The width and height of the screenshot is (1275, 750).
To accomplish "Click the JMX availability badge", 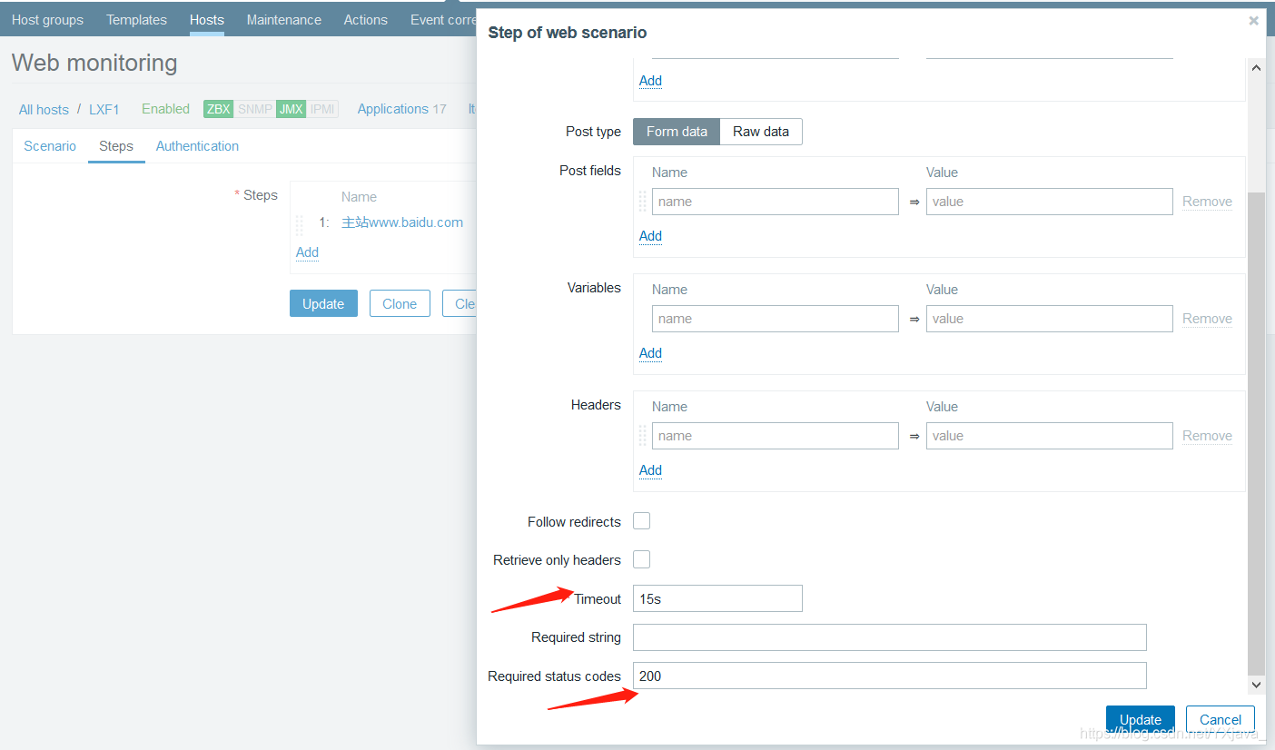I will coord(291,109).
